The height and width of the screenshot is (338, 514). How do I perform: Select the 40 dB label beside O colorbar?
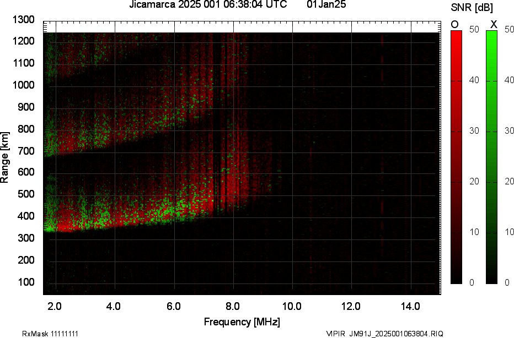click(x=474, y=80)
